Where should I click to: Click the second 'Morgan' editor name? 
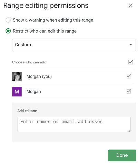coord(34,92)
